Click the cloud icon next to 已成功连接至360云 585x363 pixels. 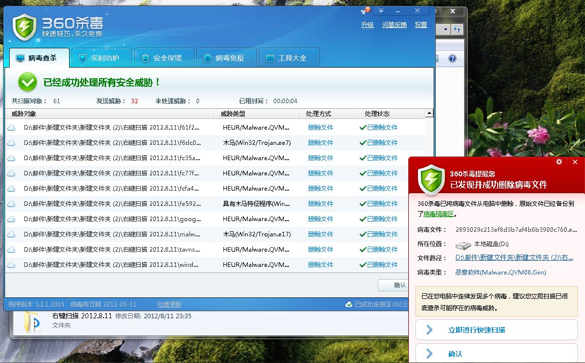pyautogui.click(x=349, y=304)
